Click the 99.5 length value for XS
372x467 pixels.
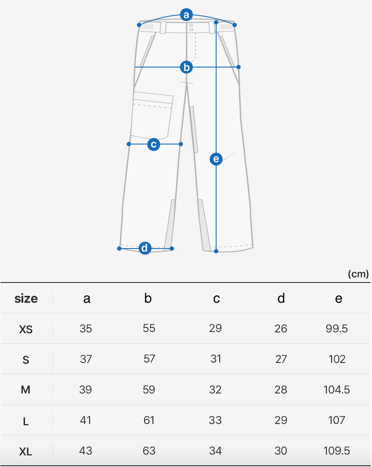(x=337, y=329)
